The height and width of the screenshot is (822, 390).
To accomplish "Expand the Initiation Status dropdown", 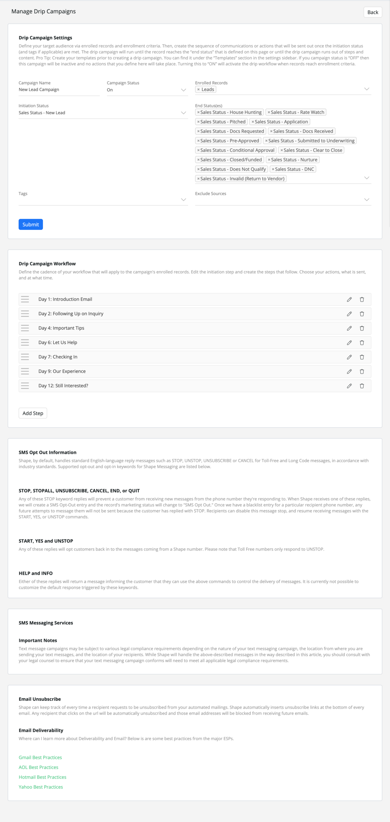I will click(x=103, y=113).
